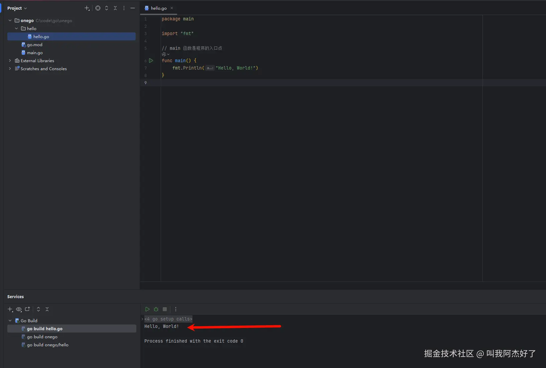Toggle the Services view eye icon

pos(19,309)
